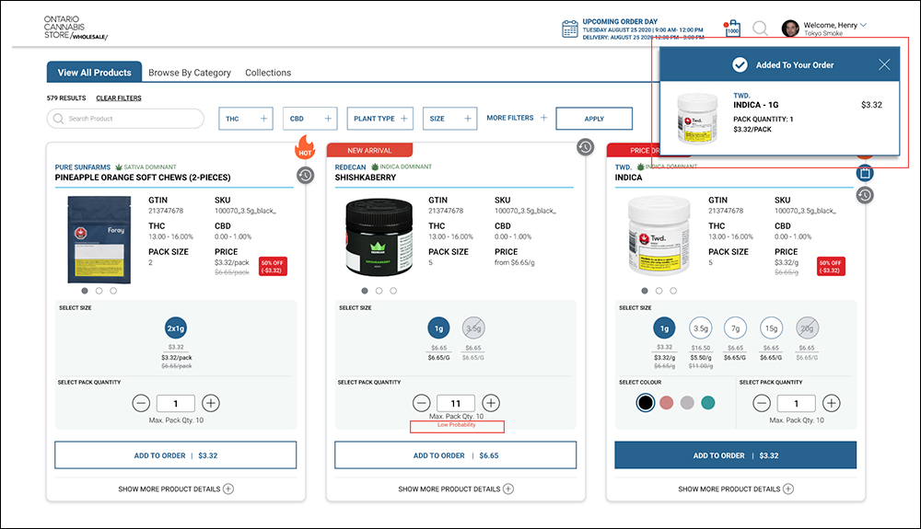
Task: Add TWD Indica to order
Action: [x=735, y=455]
